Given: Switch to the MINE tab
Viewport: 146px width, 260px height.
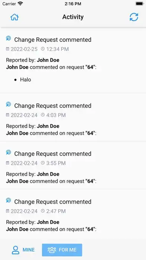Looking at the screenshot, I should (23, 250).
